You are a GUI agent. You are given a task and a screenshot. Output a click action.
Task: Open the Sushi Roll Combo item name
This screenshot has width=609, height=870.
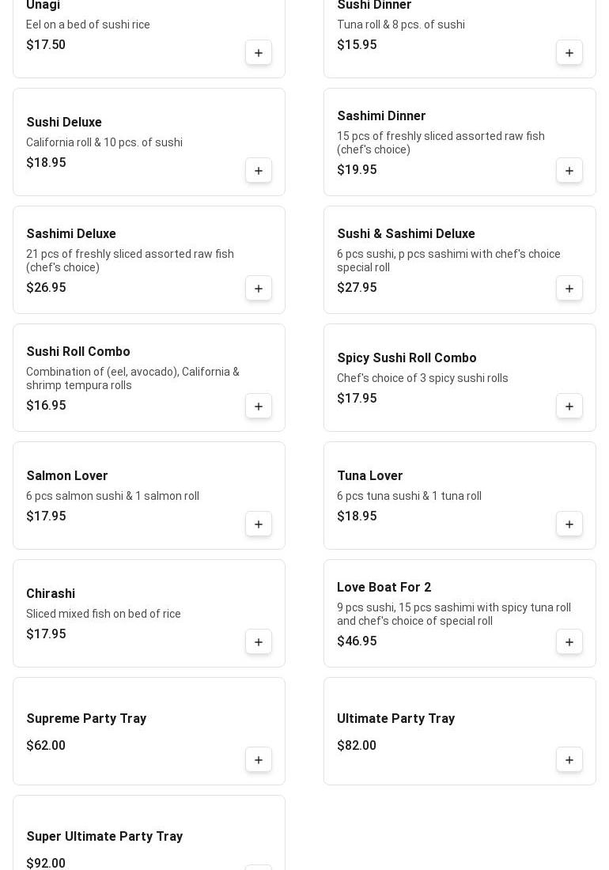point(78,352)
